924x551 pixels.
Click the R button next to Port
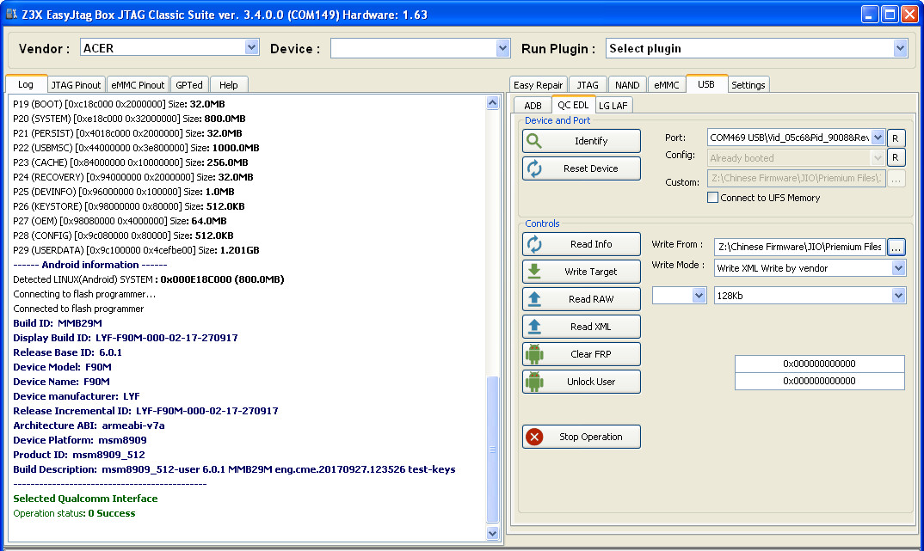click(896, 138)
